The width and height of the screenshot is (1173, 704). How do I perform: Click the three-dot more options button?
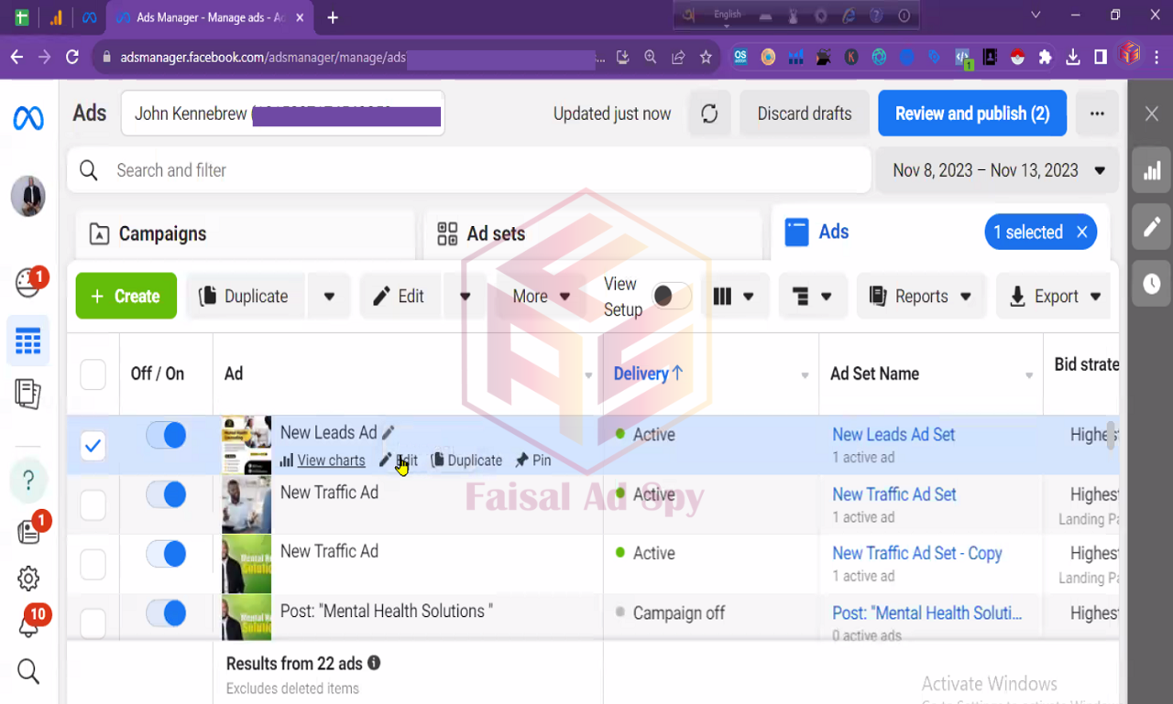coord(1097,114)
